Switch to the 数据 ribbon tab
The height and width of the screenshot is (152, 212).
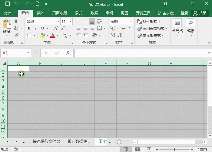(x=94, y=13)
